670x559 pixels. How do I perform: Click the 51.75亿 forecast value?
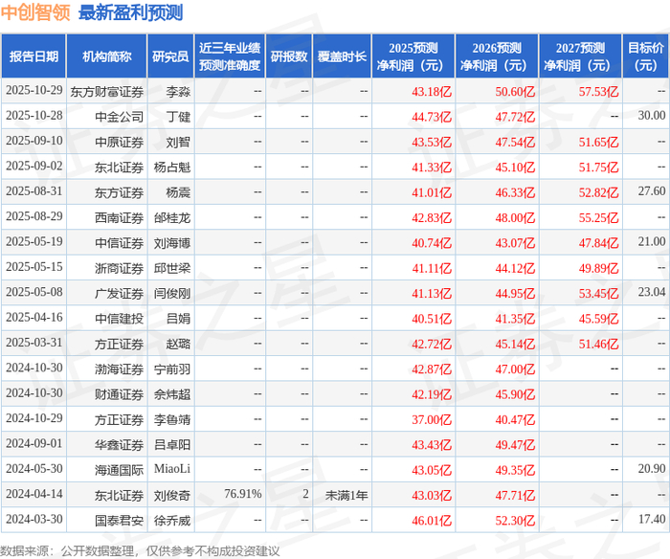tap(598, 168)
